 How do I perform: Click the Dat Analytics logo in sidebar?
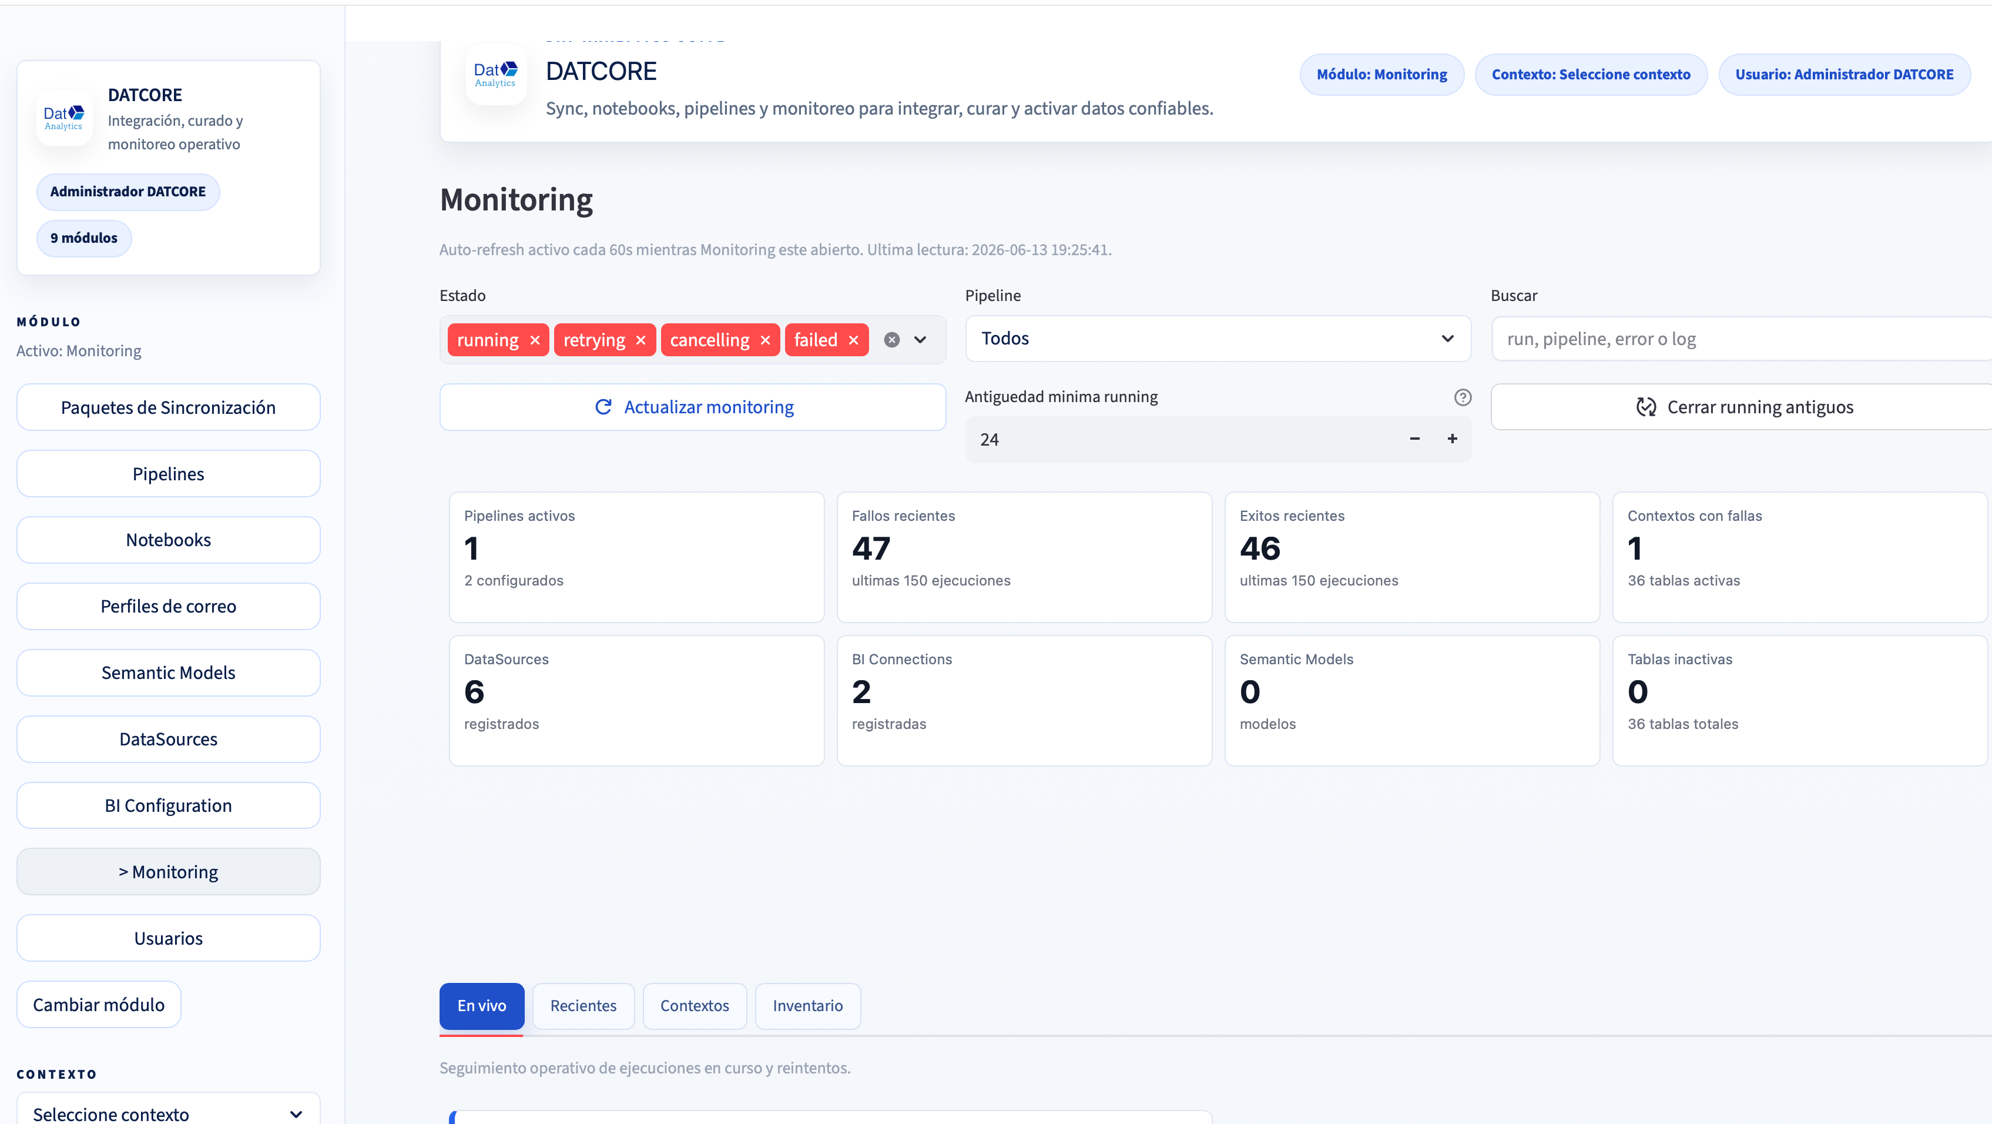64,118
